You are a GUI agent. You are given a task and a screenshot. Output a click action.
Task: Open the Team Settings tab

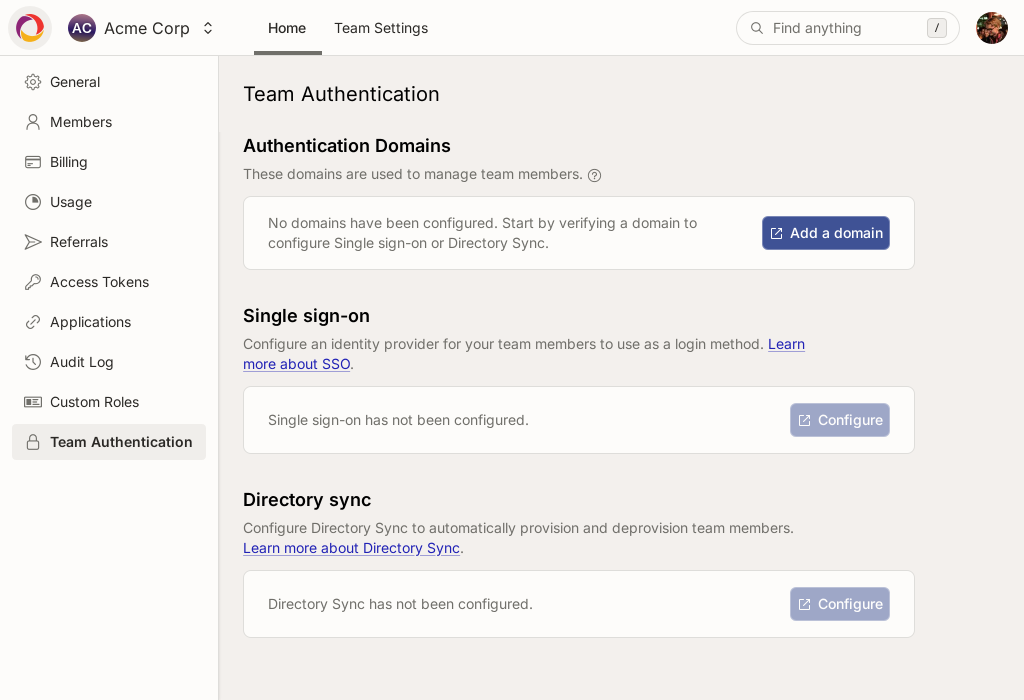(381, 28)
